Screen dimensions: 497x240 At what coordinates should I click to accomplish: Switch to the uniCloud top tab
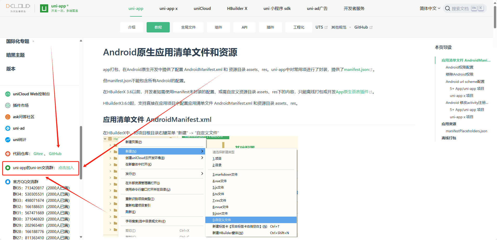pyautogui.click(x=202, y=8)
